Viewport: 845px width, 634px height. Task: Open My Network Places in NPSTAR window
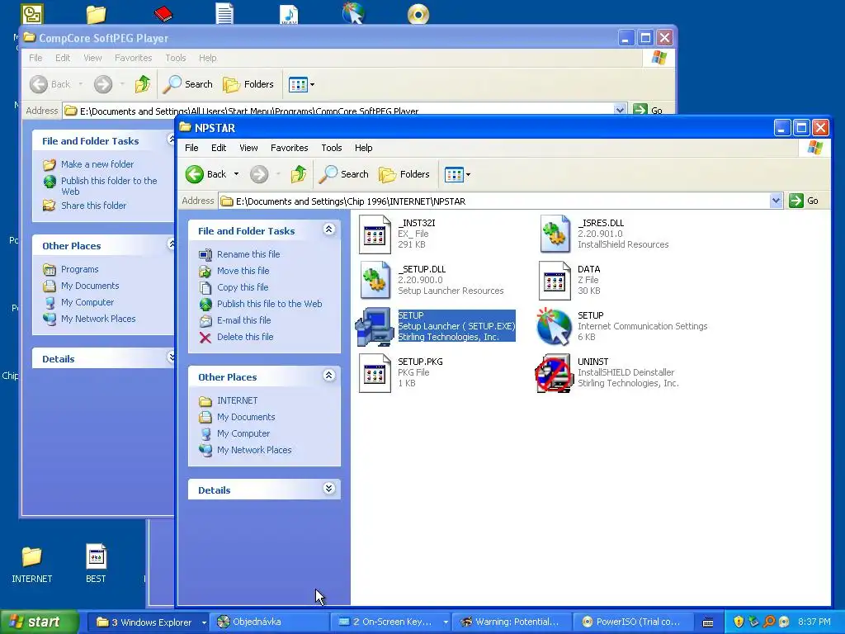[x=254, y=450]
